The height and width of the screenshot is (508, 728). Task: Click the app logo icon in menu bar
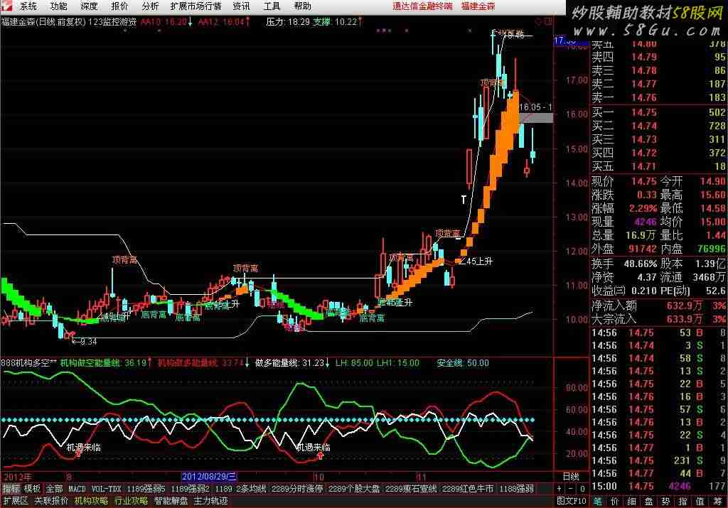[9, 6]
